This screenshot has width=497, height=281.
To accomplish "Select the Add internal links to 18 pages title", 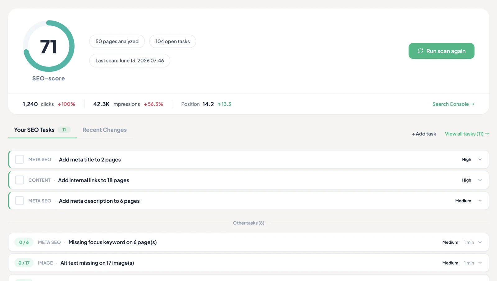I will point(93,180).
